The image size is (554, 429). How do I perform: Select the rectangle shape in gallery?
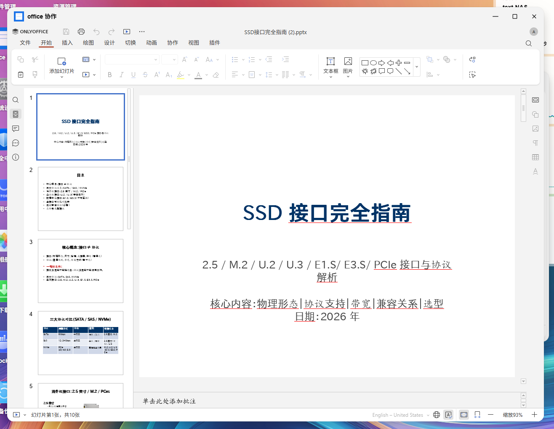365,63
